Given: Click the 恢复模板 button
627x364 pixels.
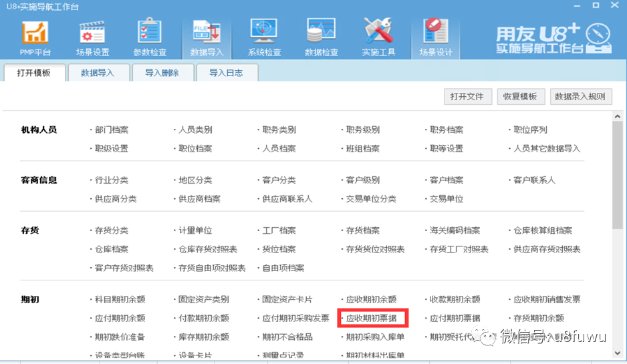Looking at the screenshot, I should tap(521, 97).
